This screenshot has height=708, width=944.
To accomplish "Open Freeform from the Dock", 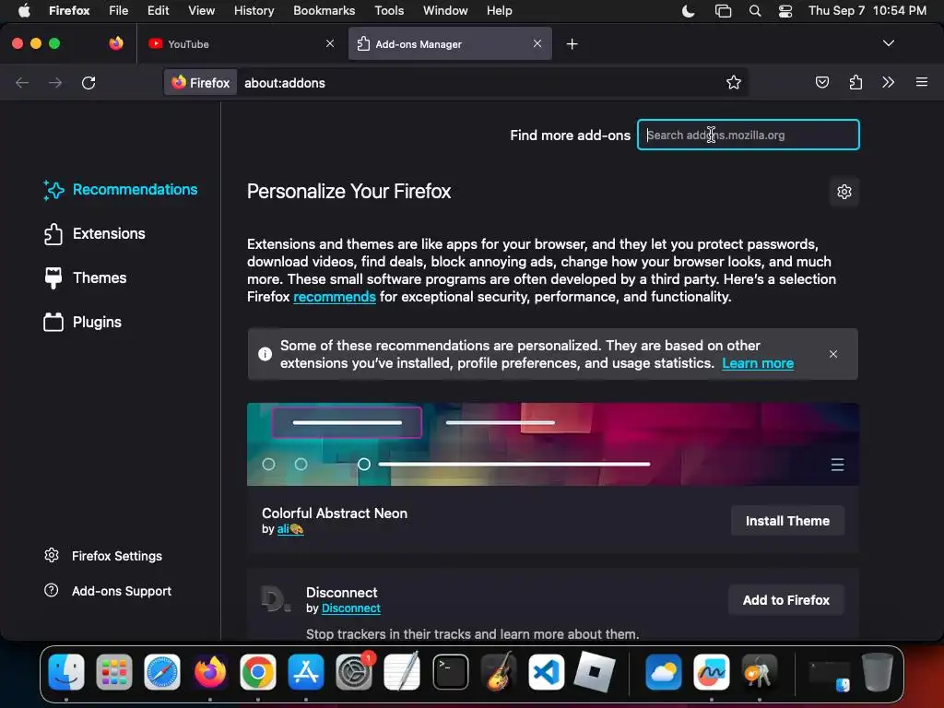I will coord(711,671).
